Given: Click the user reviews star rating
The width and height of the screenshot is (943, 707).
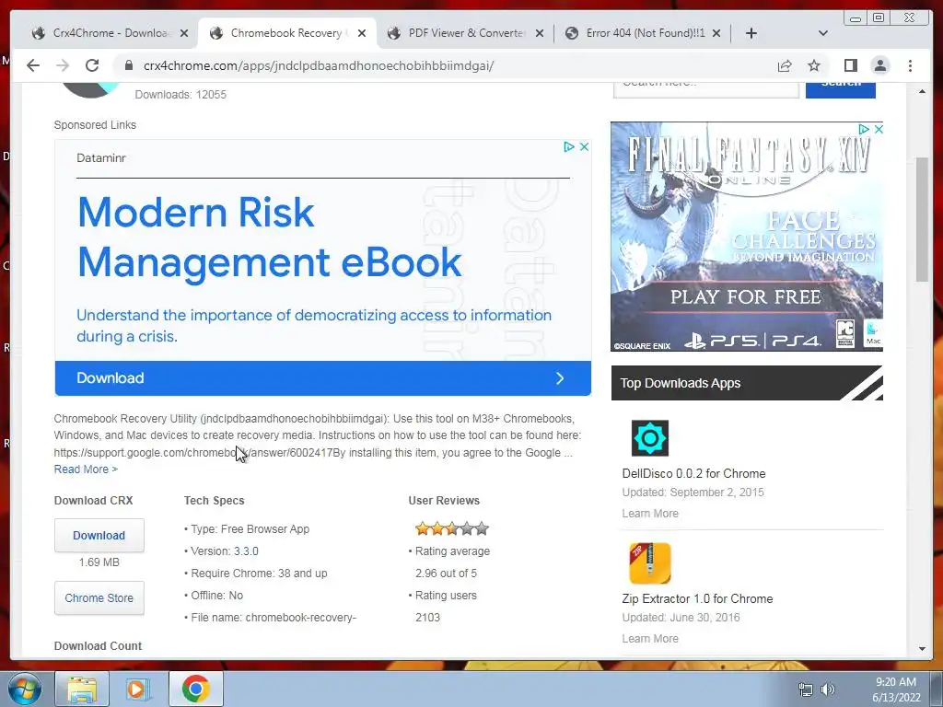Looking at the screenshot, I should click(x=451, y=529).
